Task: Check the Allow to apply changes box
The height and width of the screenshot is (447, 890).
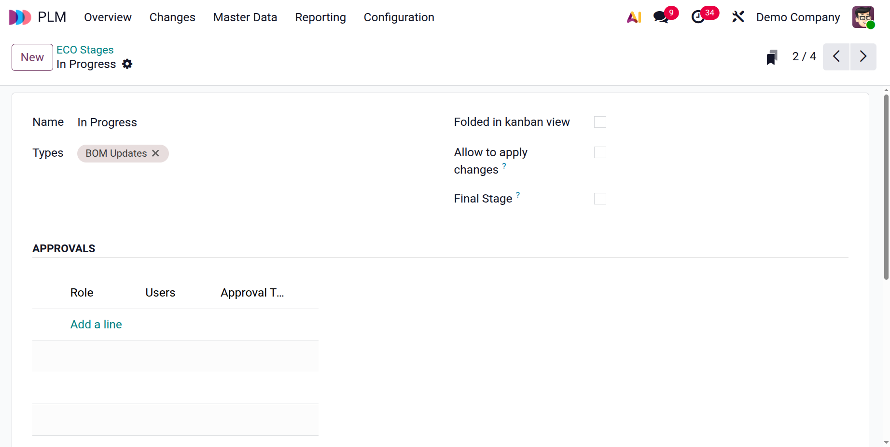Action: pyautogui.click(x=599, y=152)
